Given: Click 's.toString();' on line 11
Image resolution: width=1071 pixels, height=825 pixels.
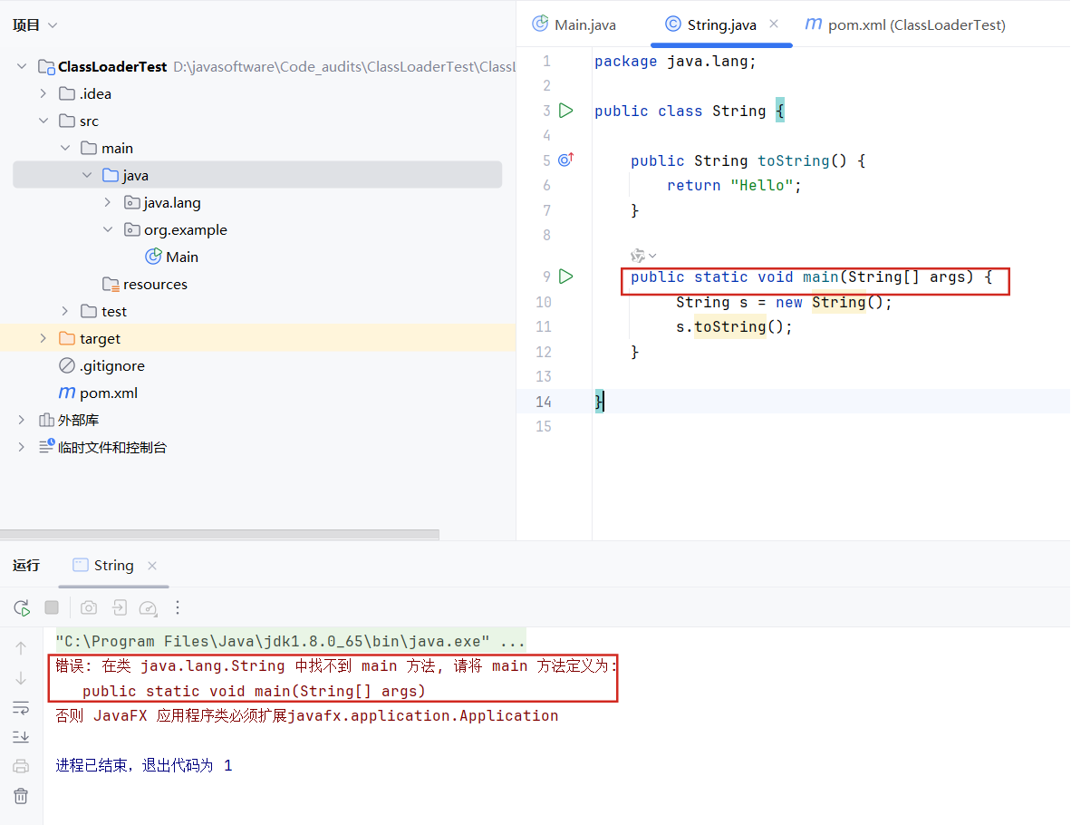Looking at the screenshot, I should [734, 326].
